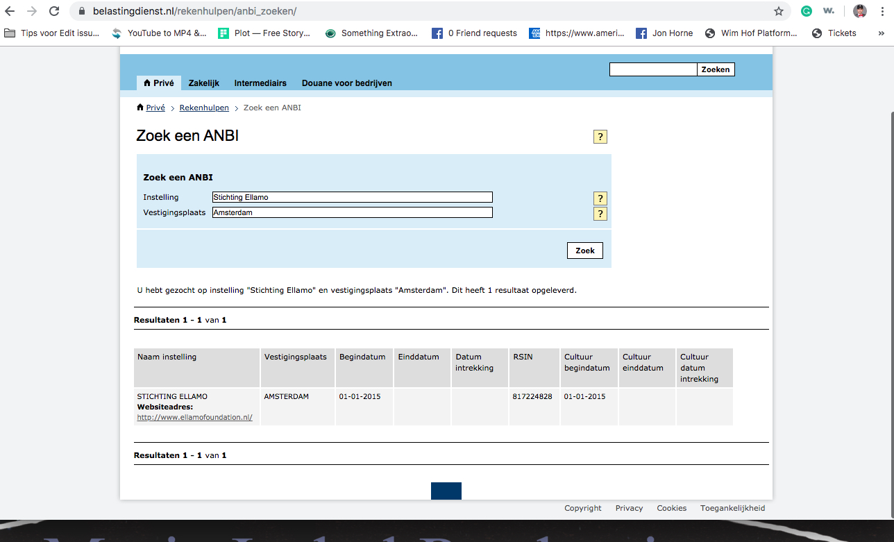Image resolution: width=894 pixels, height=542 pixels.
Task: Click the Zoeken button
Action: [716, 69]
